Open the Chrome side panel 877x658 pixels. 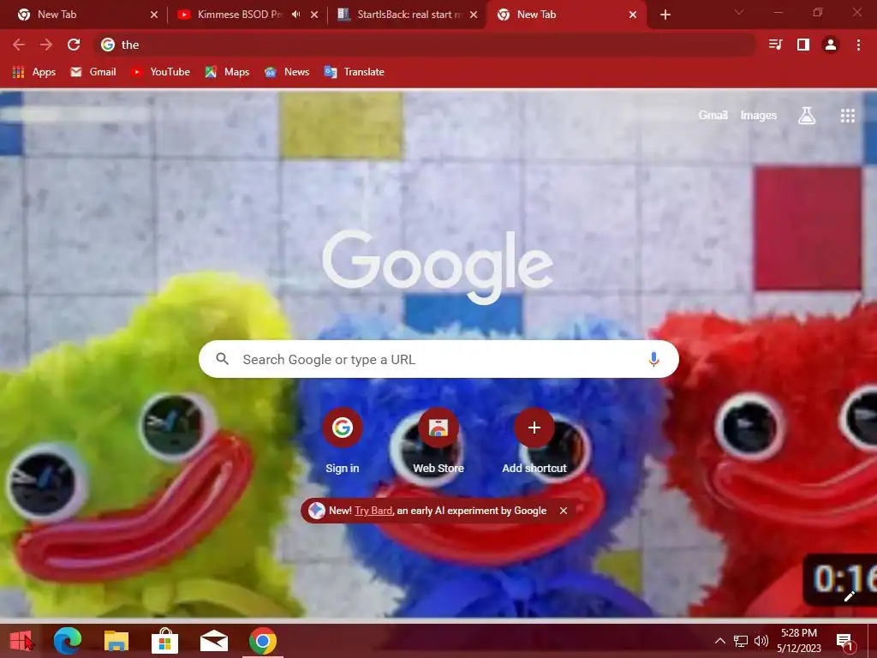coord(803,45)
